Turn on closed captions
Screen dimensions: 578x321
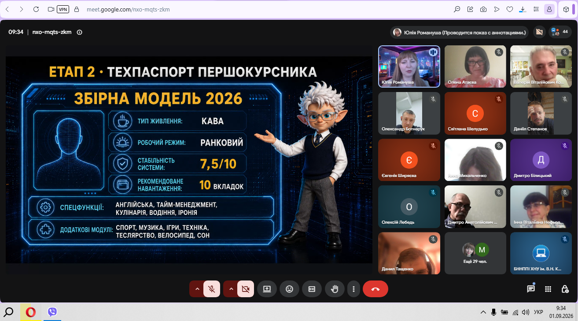(x=312, y=289)
